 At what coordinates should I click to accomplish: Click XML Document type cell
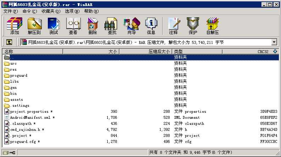[x=187, y=117]
